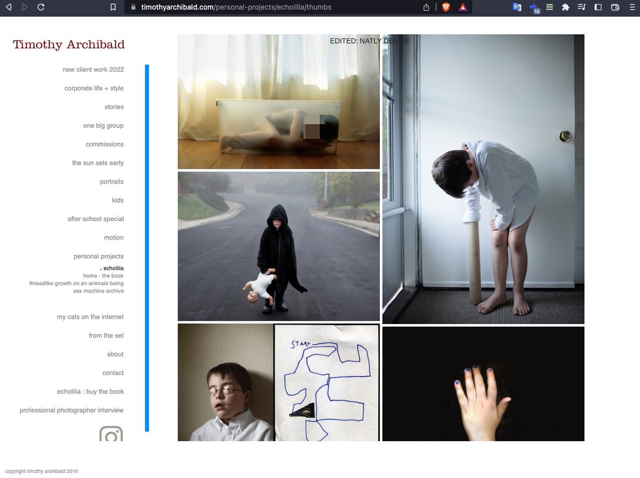Expand the personal projects menu section
The width and height of the screenshot is (640, 478).
[98, 256]
